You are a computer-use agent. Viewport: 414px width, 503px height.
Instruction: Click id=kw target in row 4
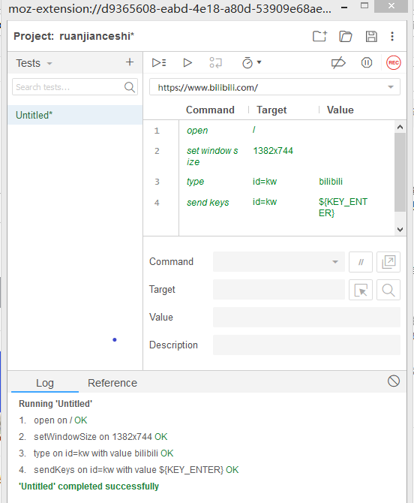[265, 202]
